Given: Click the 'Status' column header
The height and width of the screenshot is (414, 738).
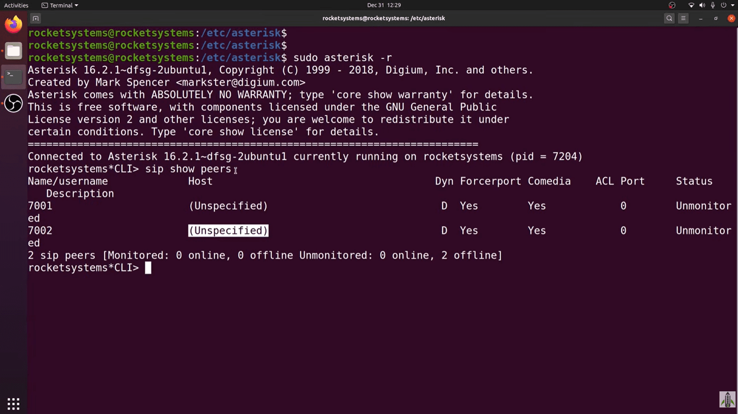Looking at the screenshot, I should [x=694, y=181].
